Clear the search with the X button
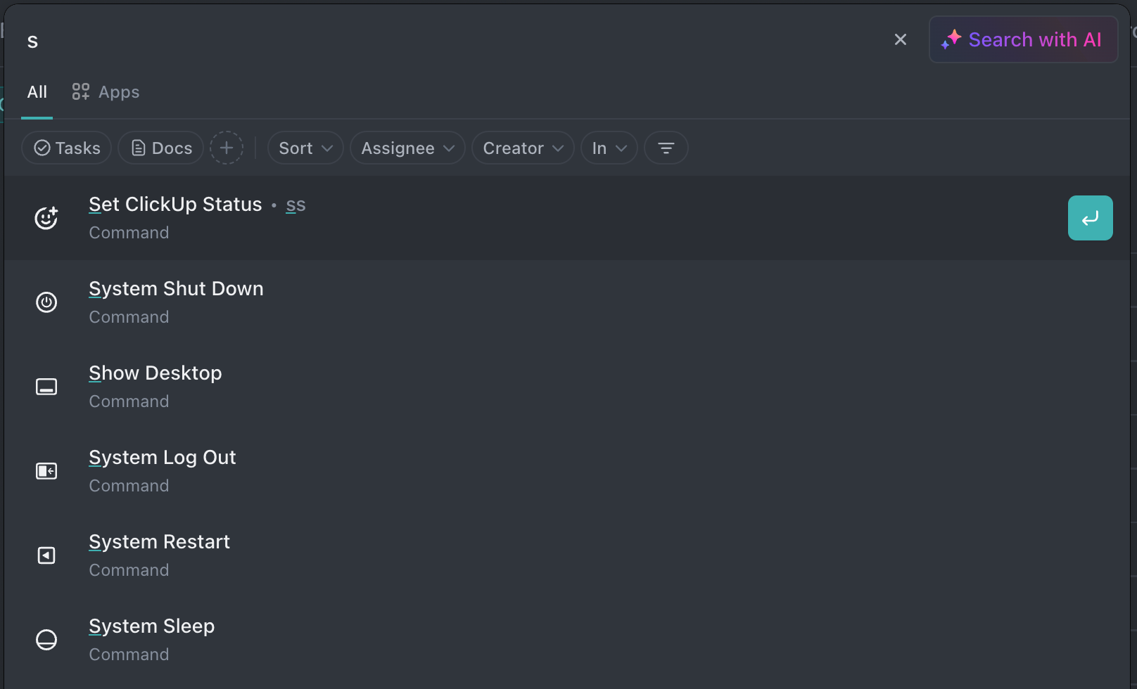Viewport: 1137px width, 689px height. pyautogui.click(x=900, y=39)
